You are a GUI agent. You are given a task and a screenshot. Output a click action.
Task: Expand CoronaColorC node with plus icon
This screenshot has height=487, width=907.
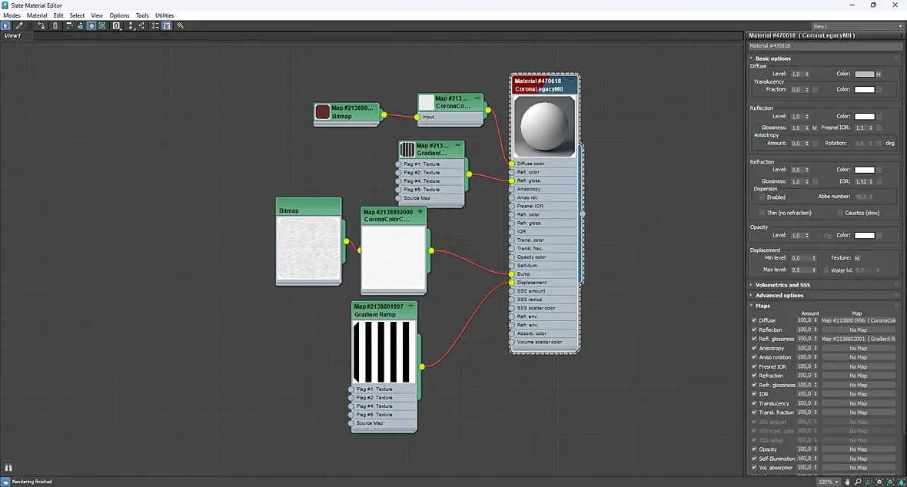[420, 212]
